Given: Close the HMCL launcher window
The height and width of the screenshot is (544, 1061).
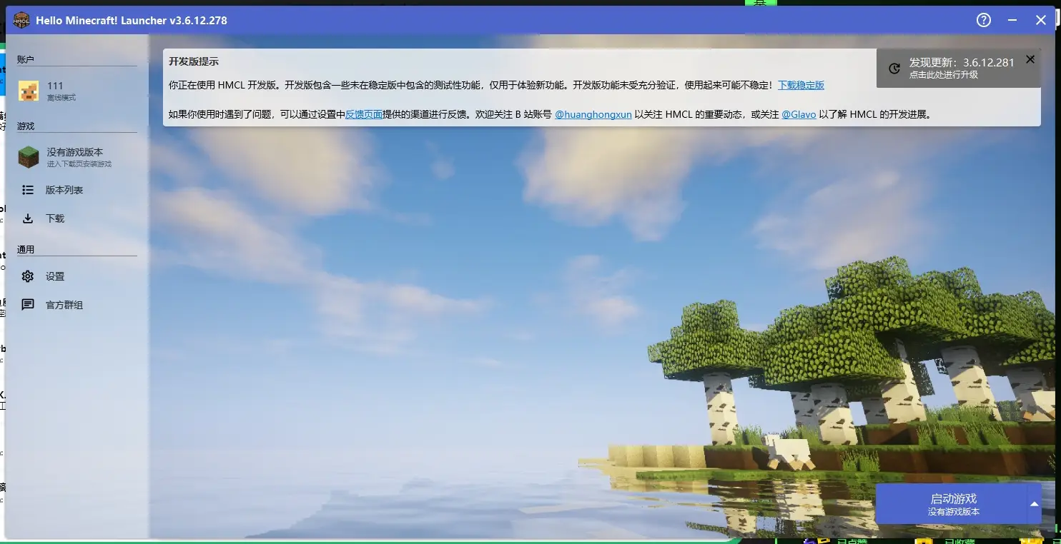Looking at the screenshot, I should (x=1041, y=20).
